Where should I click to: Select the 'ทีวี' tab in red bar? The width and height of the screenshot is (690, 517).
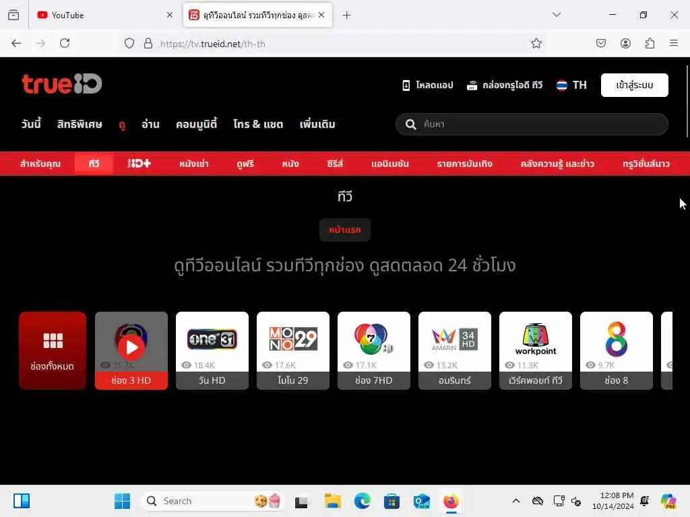click(x=94, y=164)
